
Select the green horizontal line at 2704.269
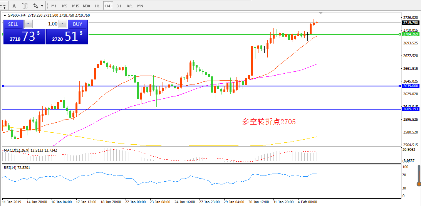193,34
